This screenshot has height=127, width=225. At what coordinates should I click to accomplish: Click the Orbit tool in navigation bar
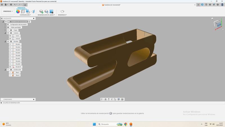(102, 99)
